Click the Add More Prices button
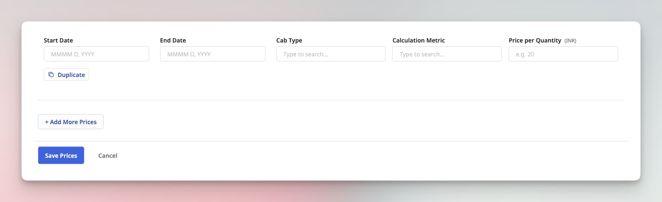Image resolution: width=662 pixels, height=202 pixels. [71, 122]
